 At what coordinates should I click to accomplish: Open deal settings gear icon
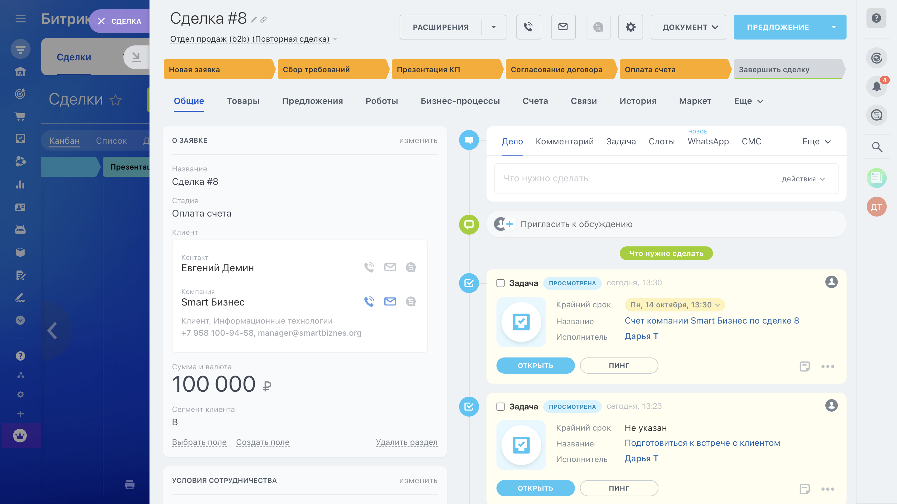click(630, 27)
